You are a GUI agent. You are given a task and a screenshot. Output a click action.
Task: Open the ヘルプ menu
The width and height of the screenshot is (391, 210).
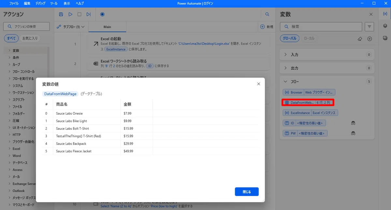click(x=80, y=3)
